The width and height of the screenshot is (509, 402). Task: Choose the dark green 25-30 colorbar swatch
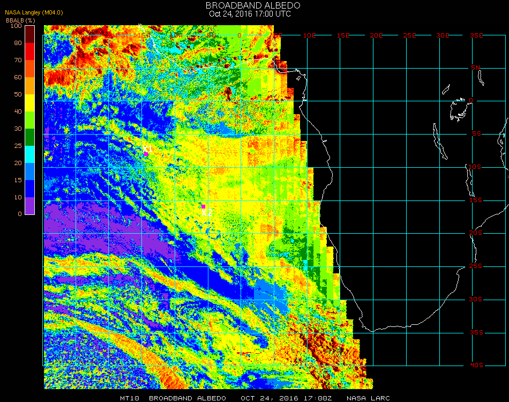coord(30,137)
